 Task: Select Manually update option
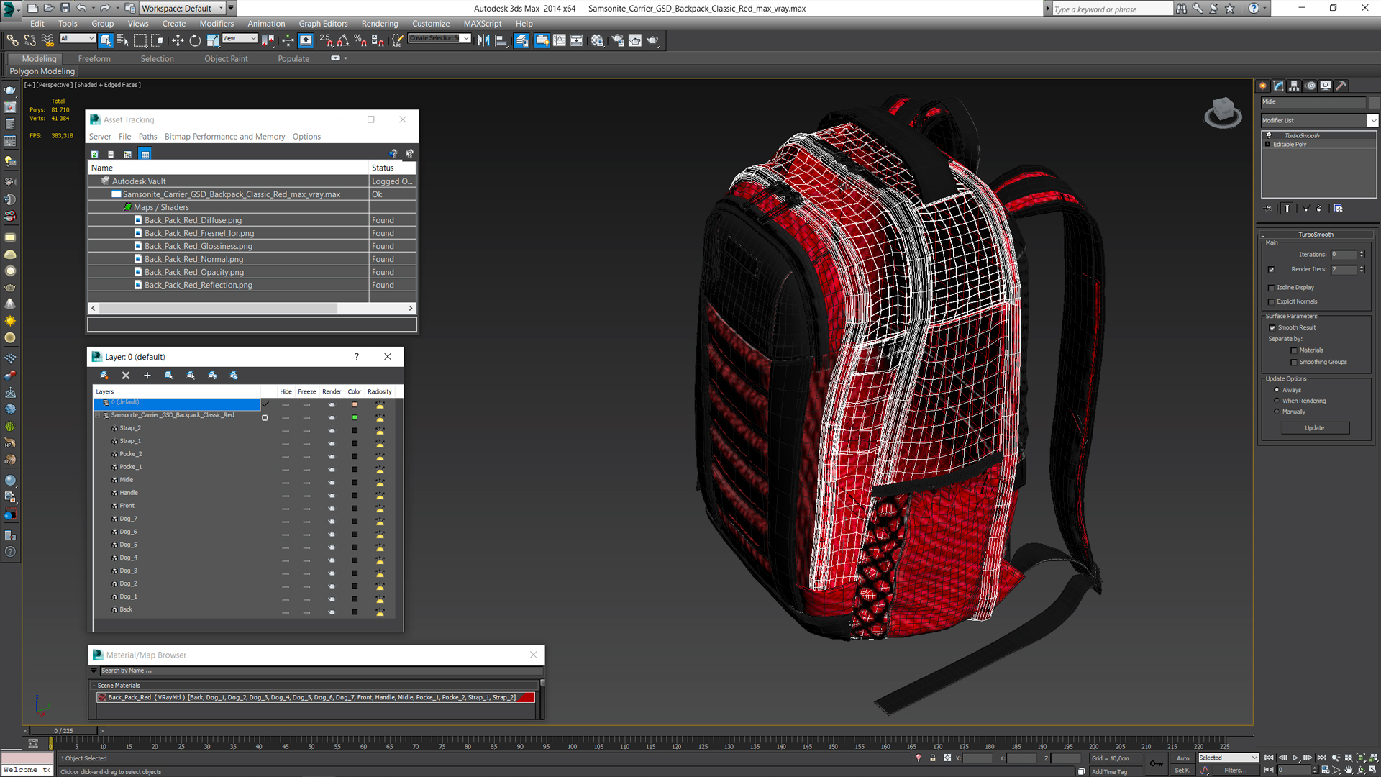pyautogui.click(x=1277, y=412)
